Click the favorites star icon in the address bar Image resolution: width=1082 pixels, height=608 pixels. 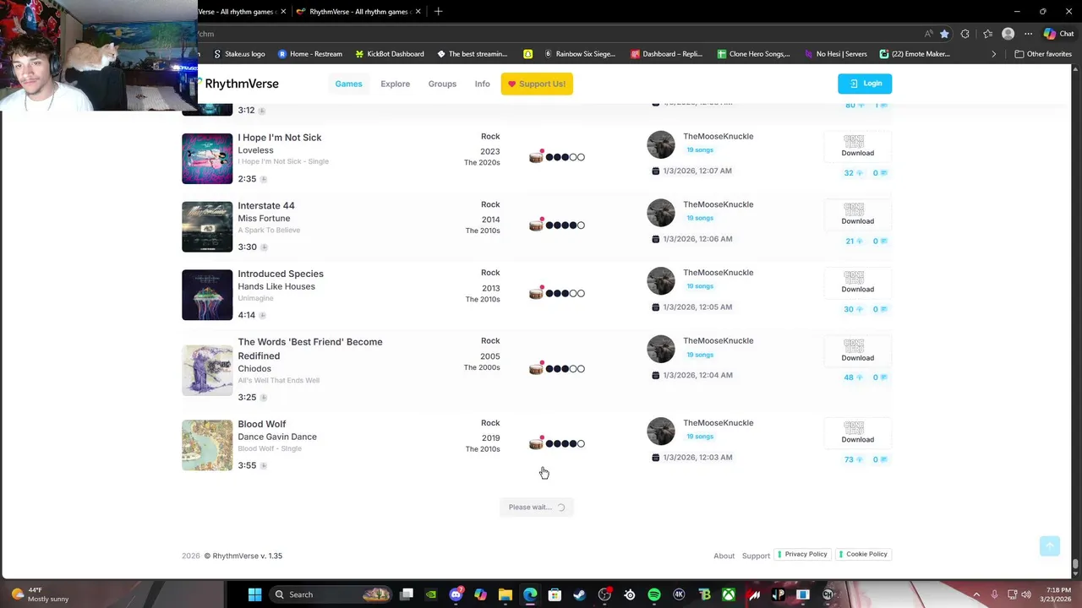[944, 34]
